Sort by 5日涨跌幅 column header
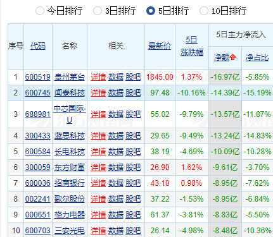The width and height of the screenshot is (273, 237). coord(192,46)
